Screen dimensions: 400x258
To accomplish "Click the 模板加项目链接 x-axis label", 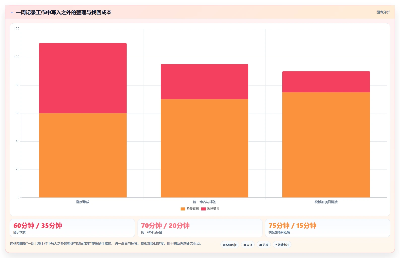I will pyautogui.click(x=326, y=202).
